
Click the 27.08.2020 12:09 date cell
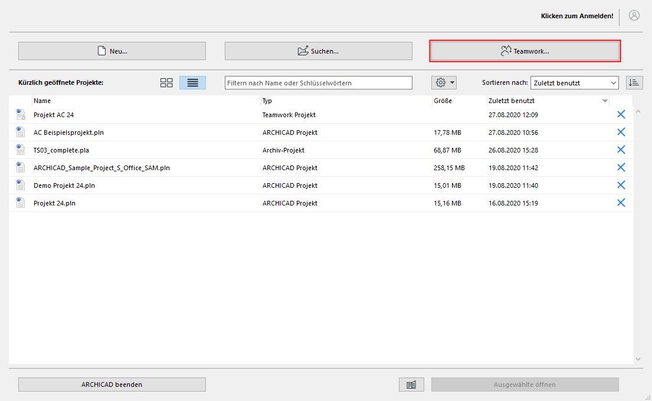[x=513, y=115]
